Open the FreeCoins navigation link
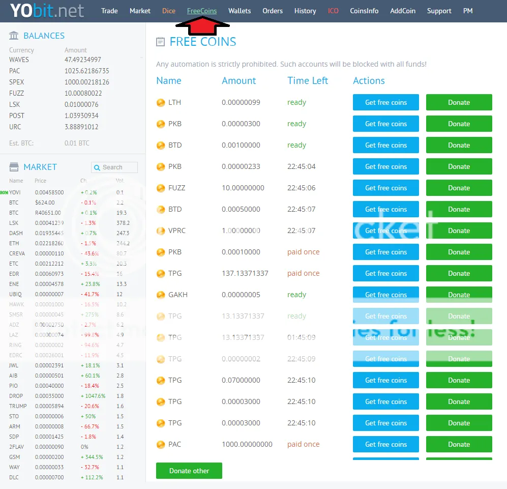The height and width of the screenshot is (489, 507). tap(202, 11)
